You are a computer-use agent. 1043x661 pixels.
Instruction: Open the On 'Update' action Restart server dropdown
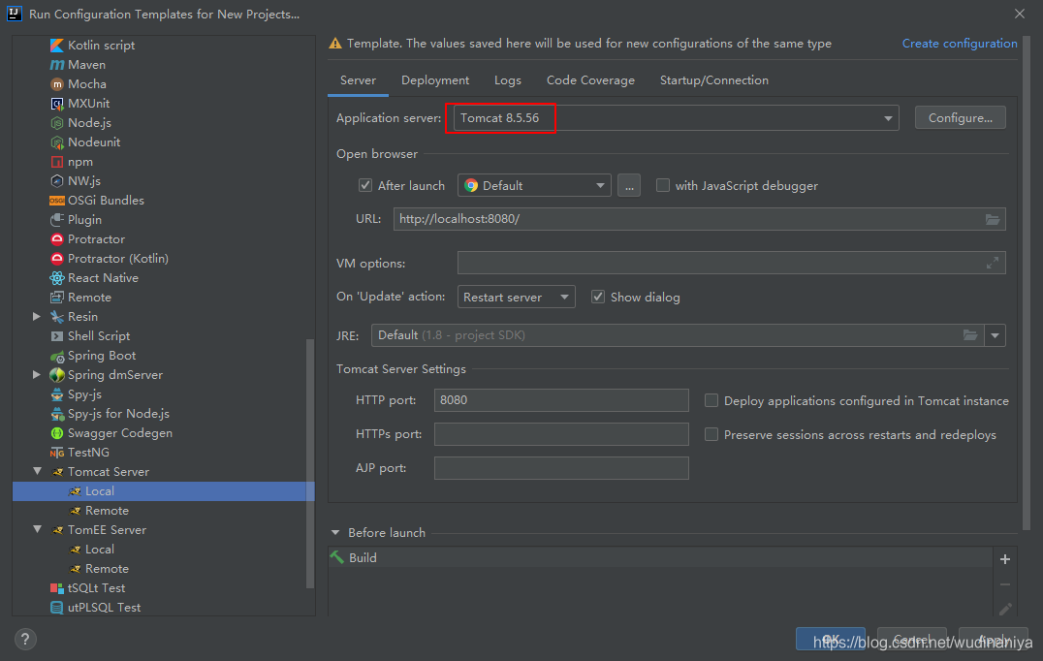(x=517, y=297)
